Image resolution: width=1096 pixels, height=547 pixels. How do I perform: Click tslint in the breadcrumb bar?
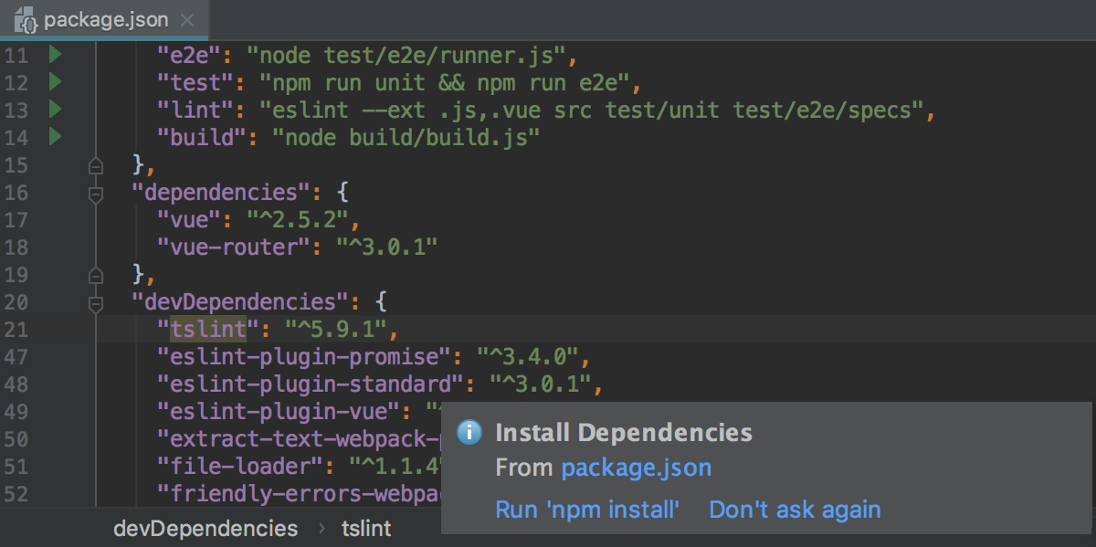click(x=365, y=528)
